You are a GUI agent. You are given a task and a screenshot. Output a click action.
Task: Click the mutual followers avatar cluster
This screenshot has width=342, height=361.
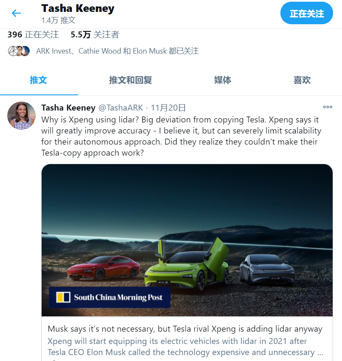click(x=19, y=51)
